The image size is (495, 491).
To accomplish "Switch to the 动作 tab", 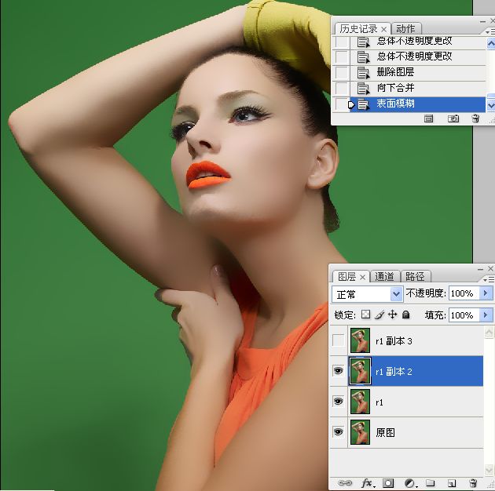I will point(405,29).
